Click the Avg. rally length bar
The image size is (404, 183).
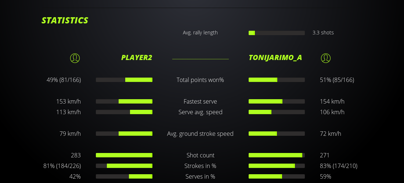tap(277, 33)
